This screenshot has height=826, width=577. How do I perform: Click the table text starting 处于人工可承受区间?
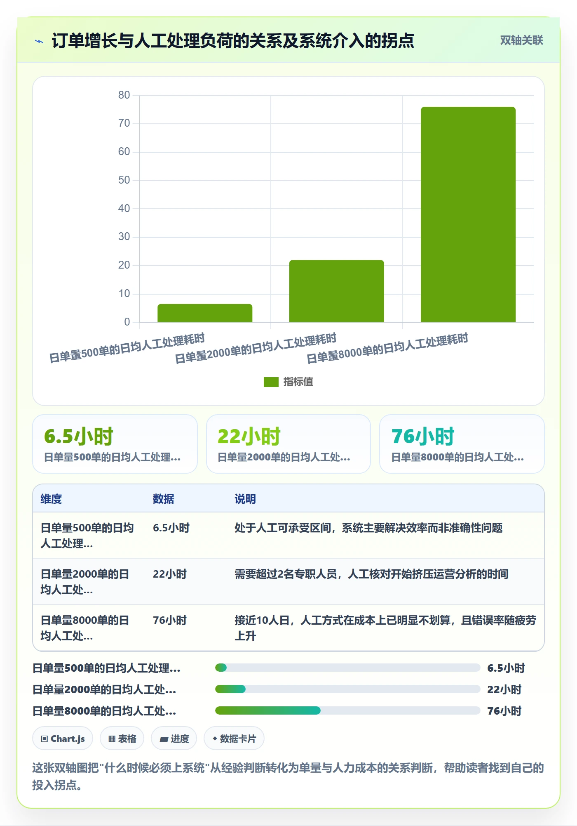coord(368,528)
